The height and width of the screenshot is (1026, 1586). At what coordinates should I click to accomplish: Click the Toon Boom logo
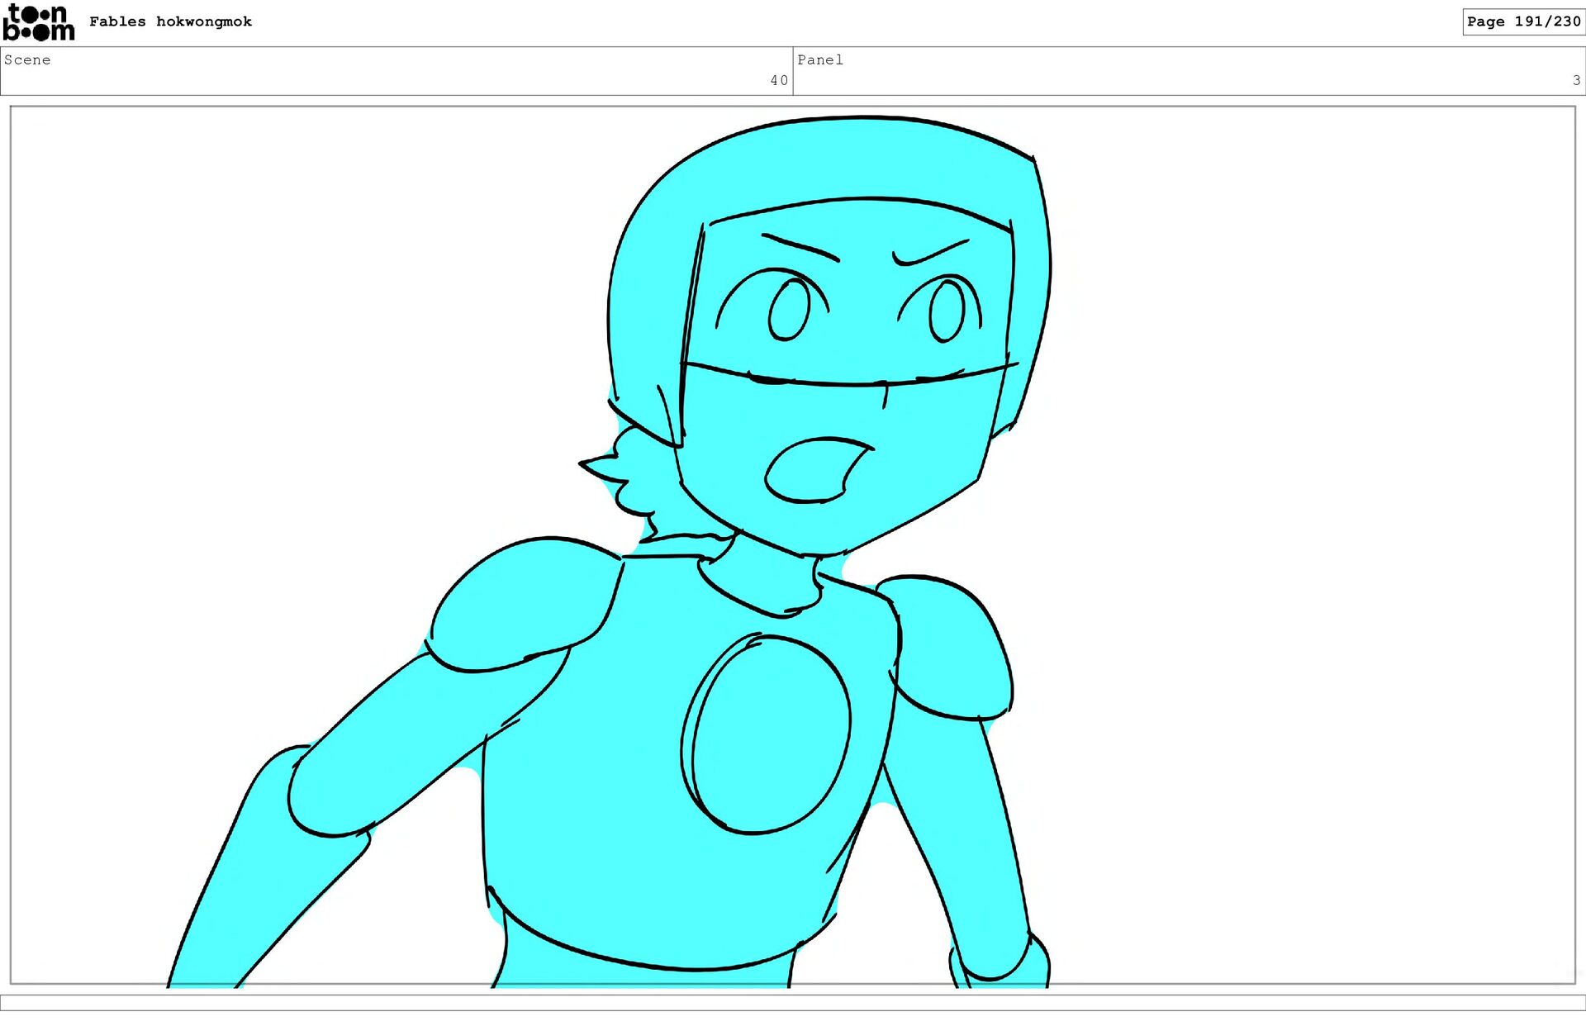(38, 22)
